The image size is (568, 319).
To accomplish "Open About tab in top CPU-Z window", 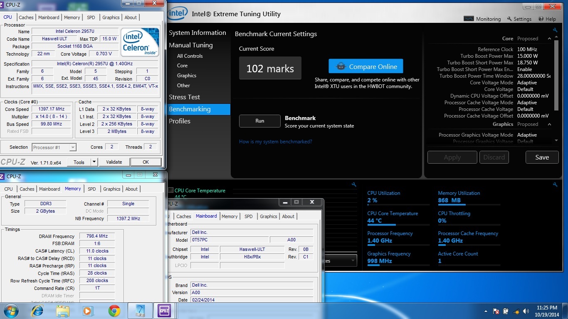I will tap(131, 17).
